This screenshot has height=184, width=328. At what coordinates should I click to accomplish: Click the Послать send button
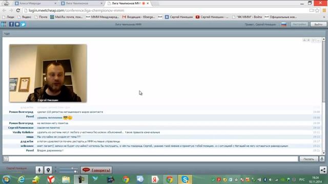[x=309, y=159]
